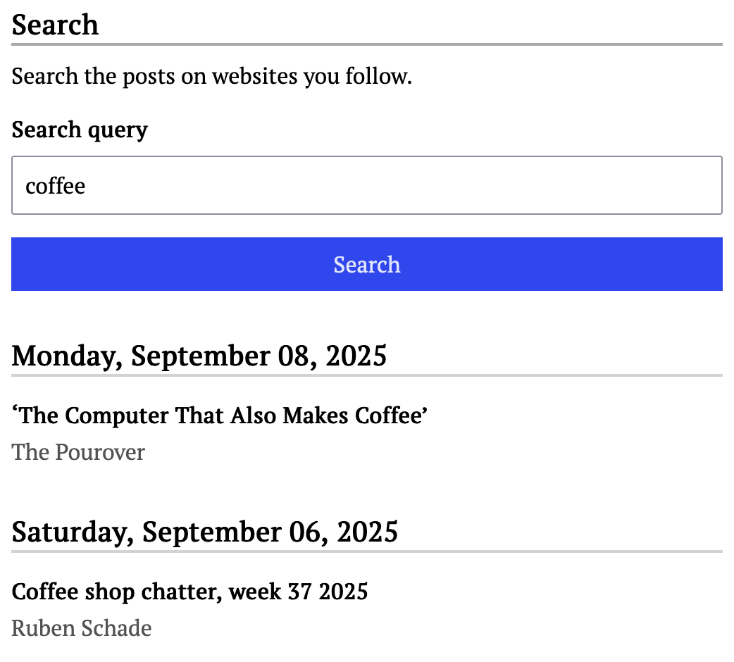Click the 'Search query' label text
This screenshot has height=662, width=734.
pos(79,130)
